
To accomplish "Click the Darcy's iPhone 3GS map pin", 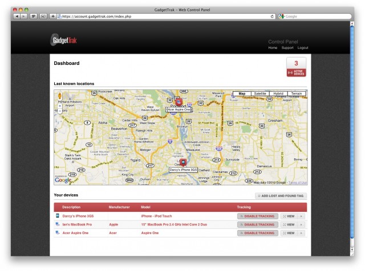I will click(x=182, y=162).
